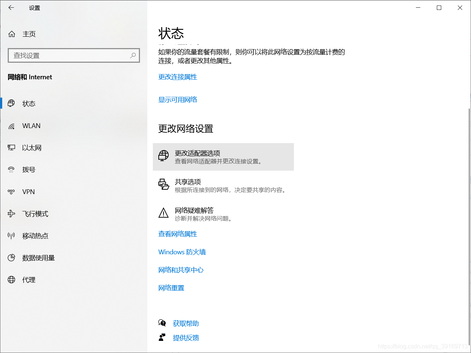The height and width of the screenshot is (353, 471).
Task: Open 更改连接属性 link
Action: pyautogui.click(x=177, y=77)
